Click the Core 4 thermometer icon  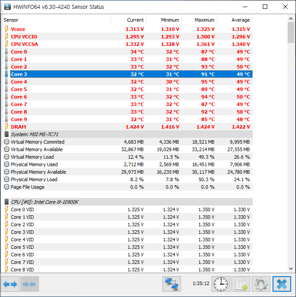pyautogui.click(x=7, y=82)
